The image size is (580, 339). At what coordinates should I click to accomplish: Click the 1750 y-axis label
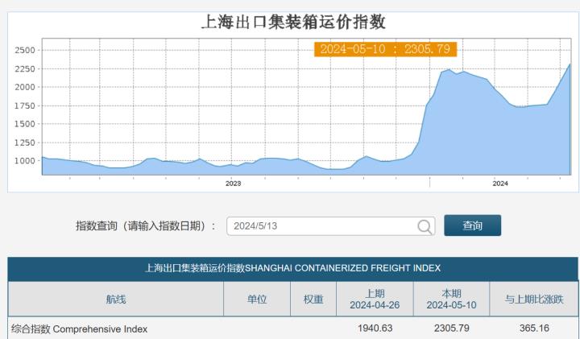(x=25, y=105)
